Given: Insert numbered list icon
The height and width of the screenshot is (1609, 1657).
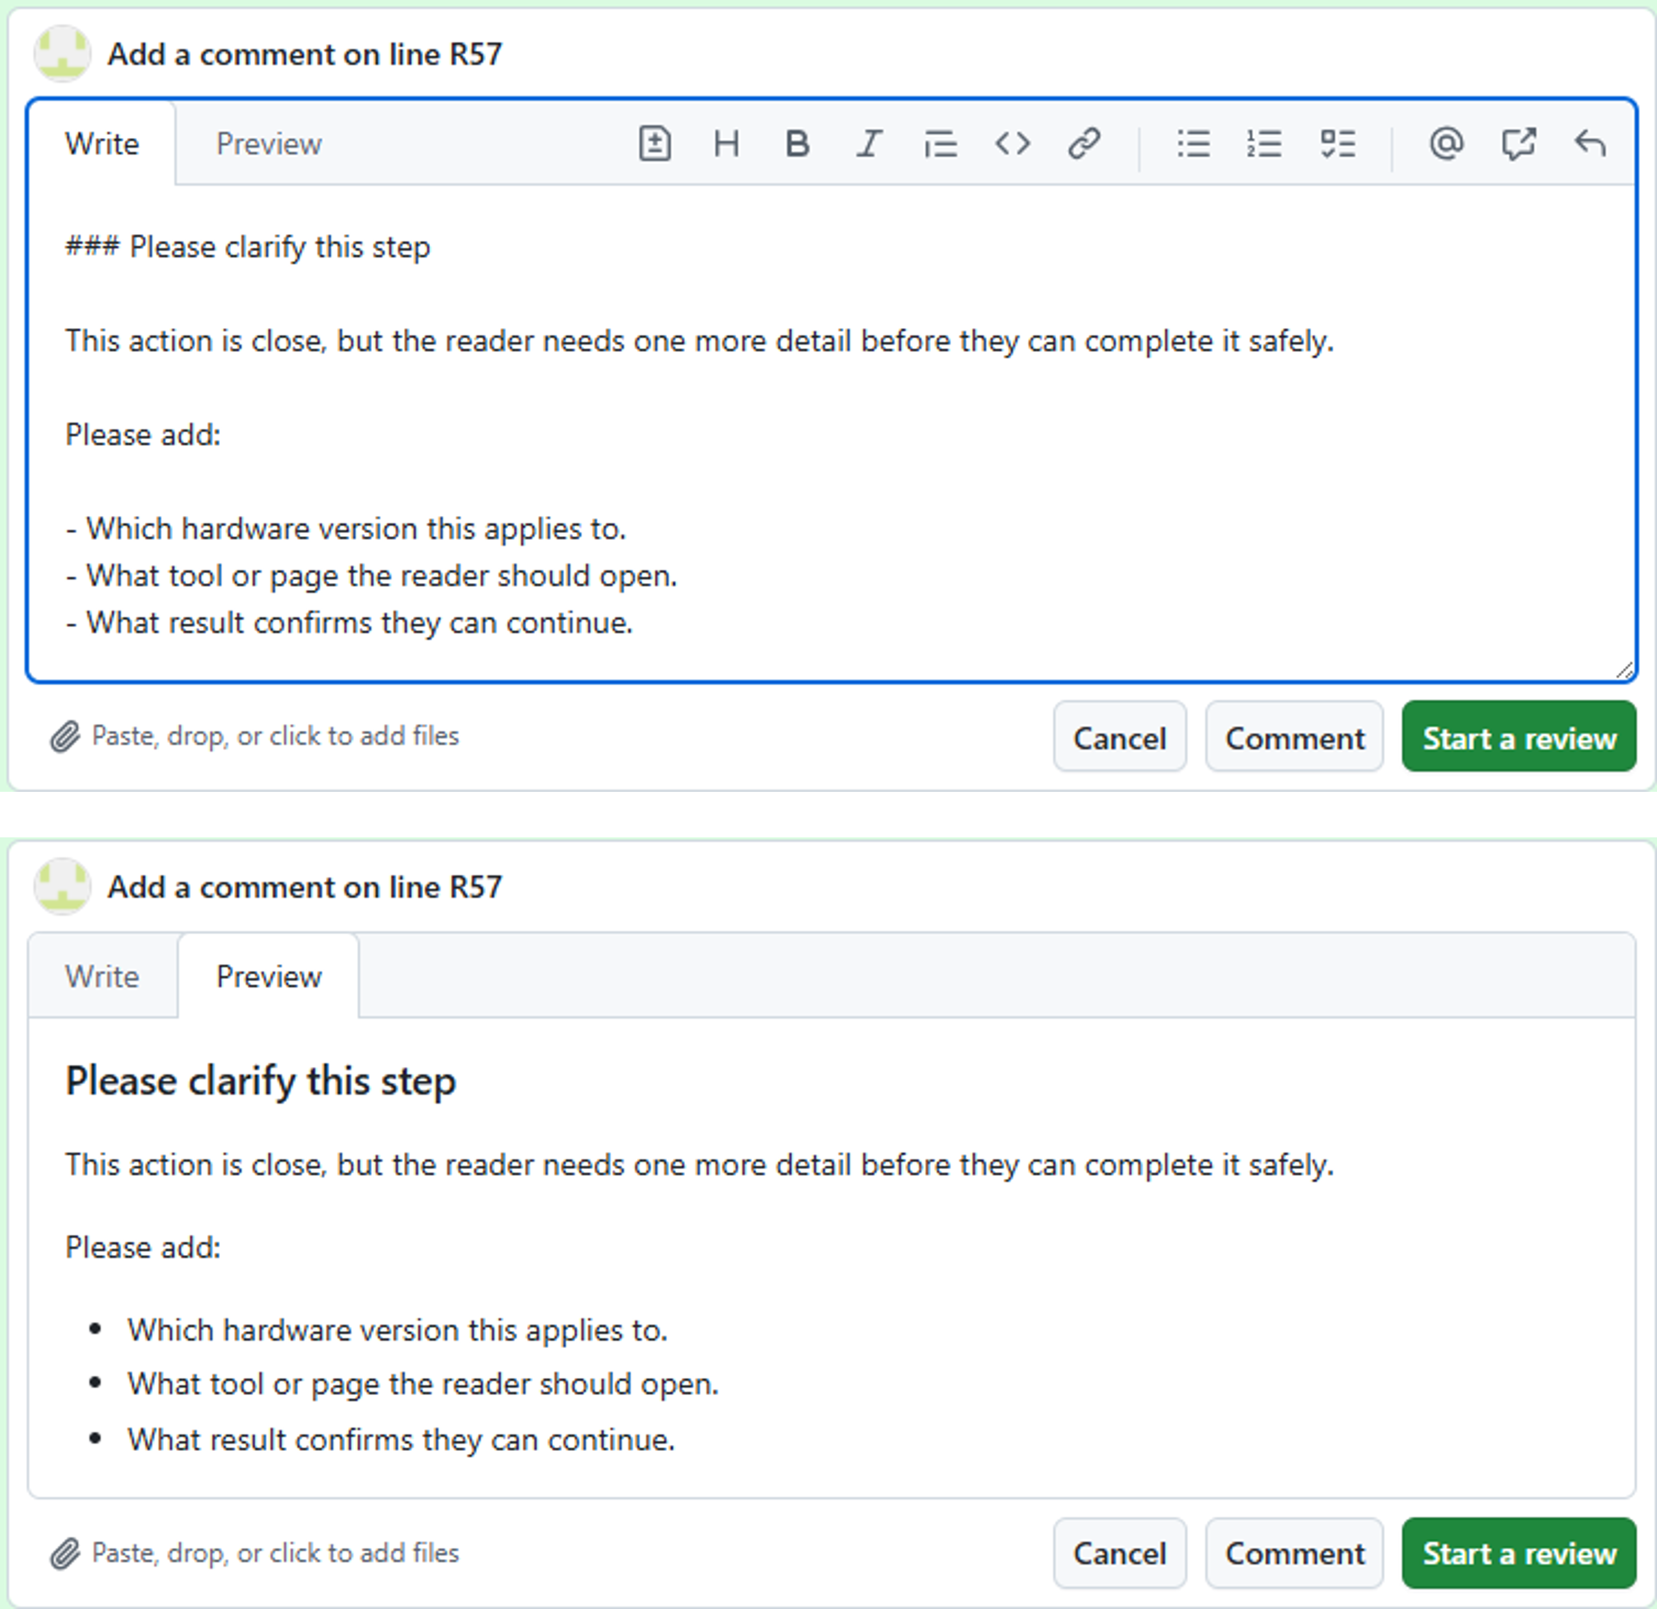Looking at the screenshot, I should click(1264, 144).
